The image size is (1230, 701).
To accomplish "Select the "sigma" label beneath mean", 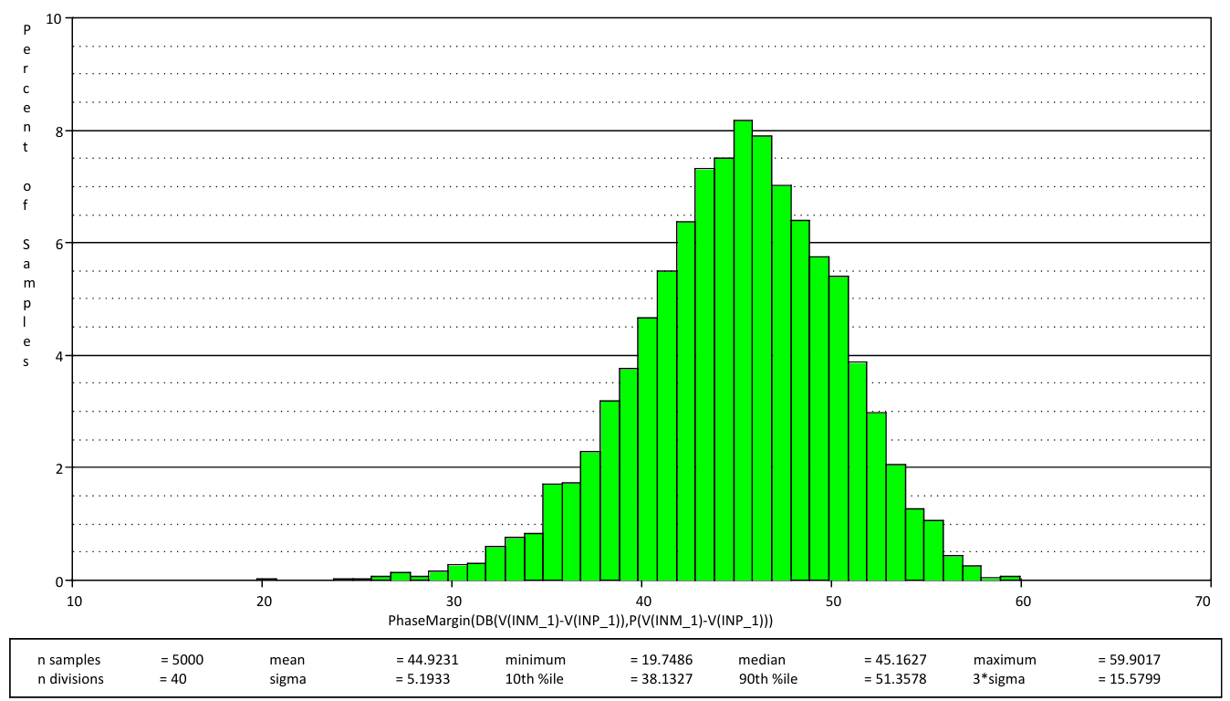I will click(x=287, y=679).
